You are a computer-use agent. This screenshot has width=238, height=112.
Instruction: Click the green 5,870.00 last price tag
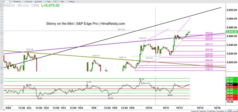coord(231,32)
